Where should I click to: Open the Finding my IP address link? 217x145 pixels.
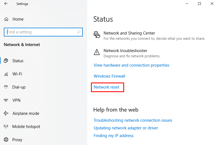coord(113,136)
